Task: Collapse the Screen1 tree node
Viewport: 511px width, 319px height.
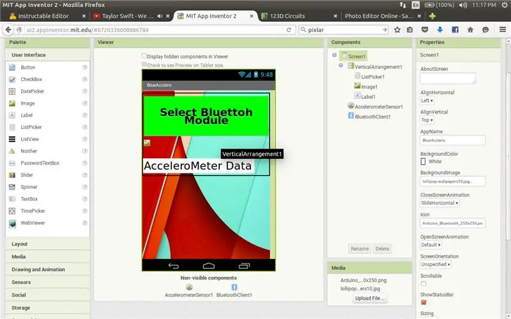Action: 334,55
